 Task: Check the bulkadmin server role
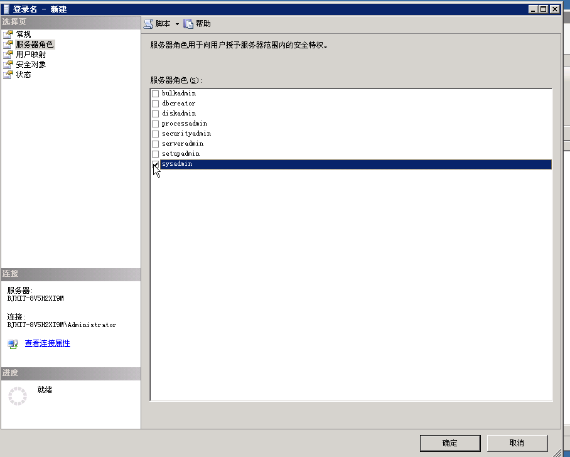(x=155, y=94)
